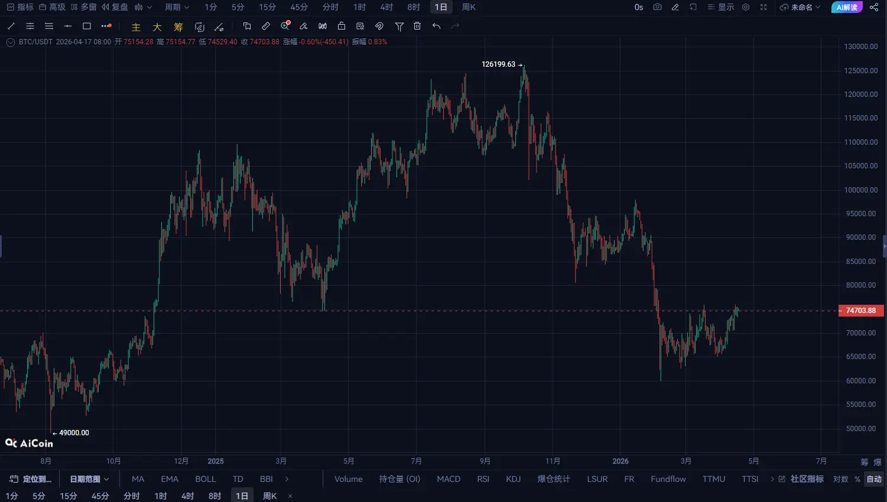
Task: Expand the left side panel handle
Action: (1, 246)
